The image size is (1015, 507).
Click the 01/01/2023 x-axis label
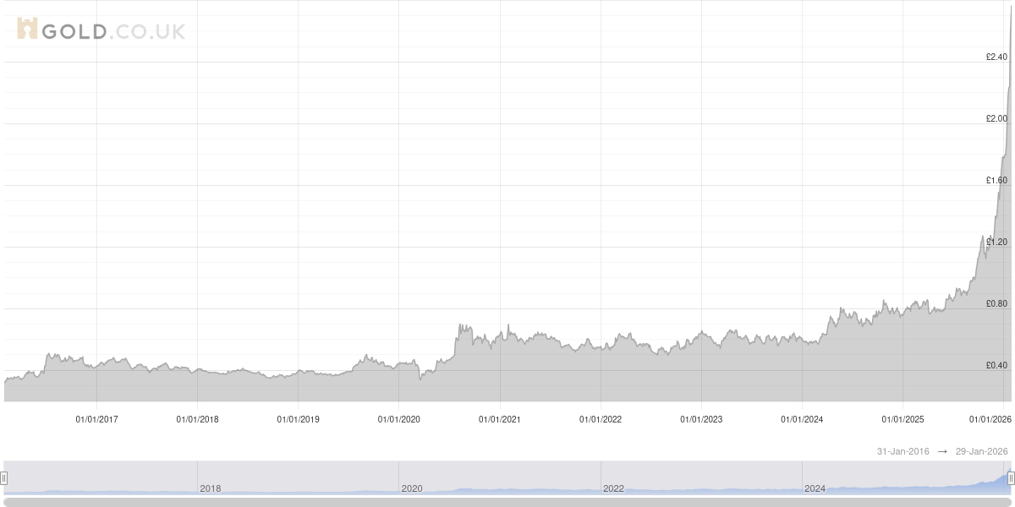pyautogui.click(x=701, y=419)
